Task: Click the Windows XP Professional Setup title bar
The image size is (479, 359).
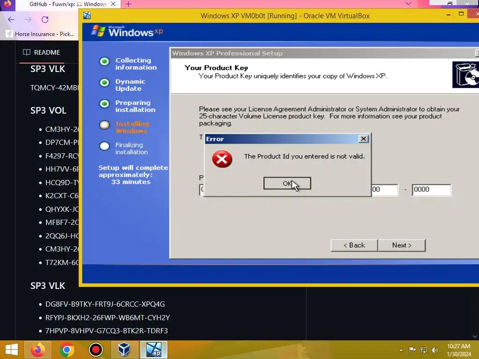Action: [325, 53]
